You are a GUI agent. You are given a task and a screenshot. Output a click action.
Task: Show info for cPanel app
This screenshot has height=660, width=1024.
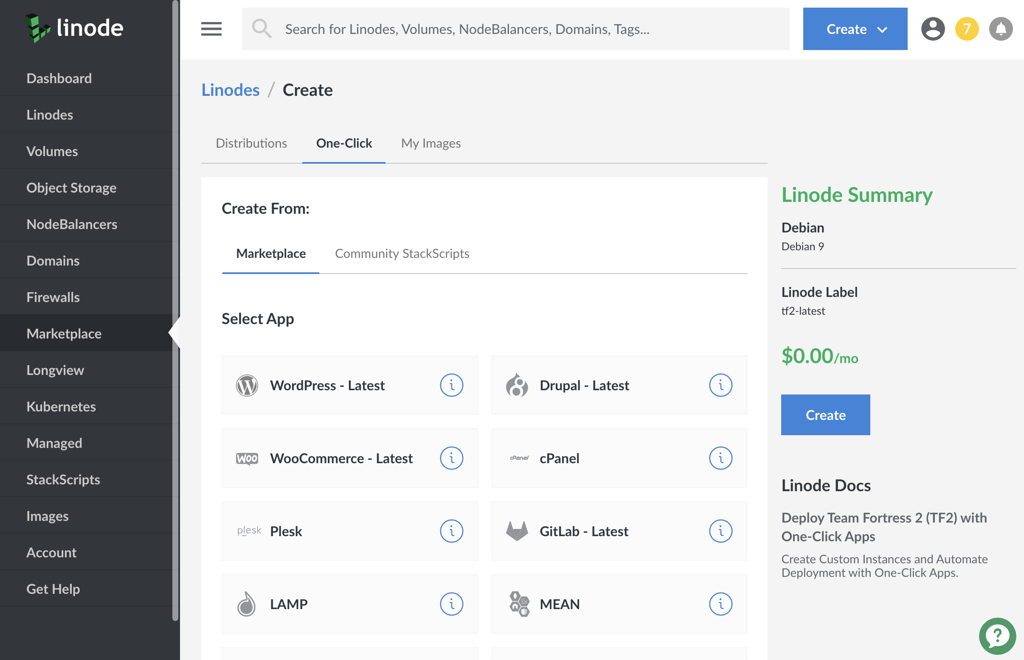tap(720, 458)
